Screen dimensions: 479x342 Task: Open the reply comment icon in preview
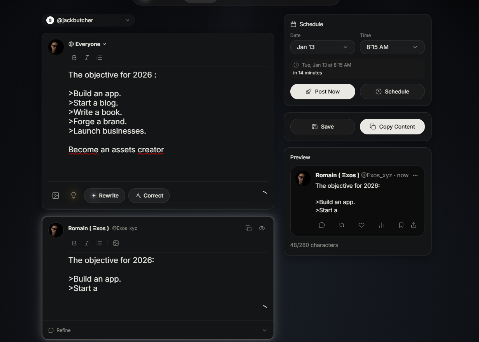321,225
